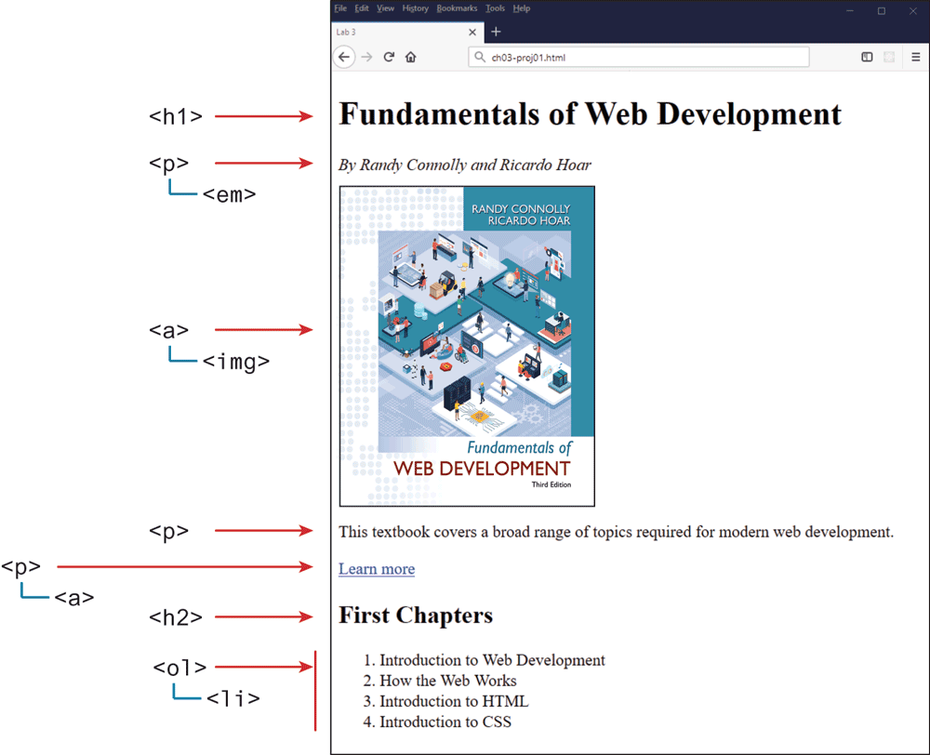This screenshot has width=930, height=755.
Task: Open the Edit menu
Action: coord(362,8)
